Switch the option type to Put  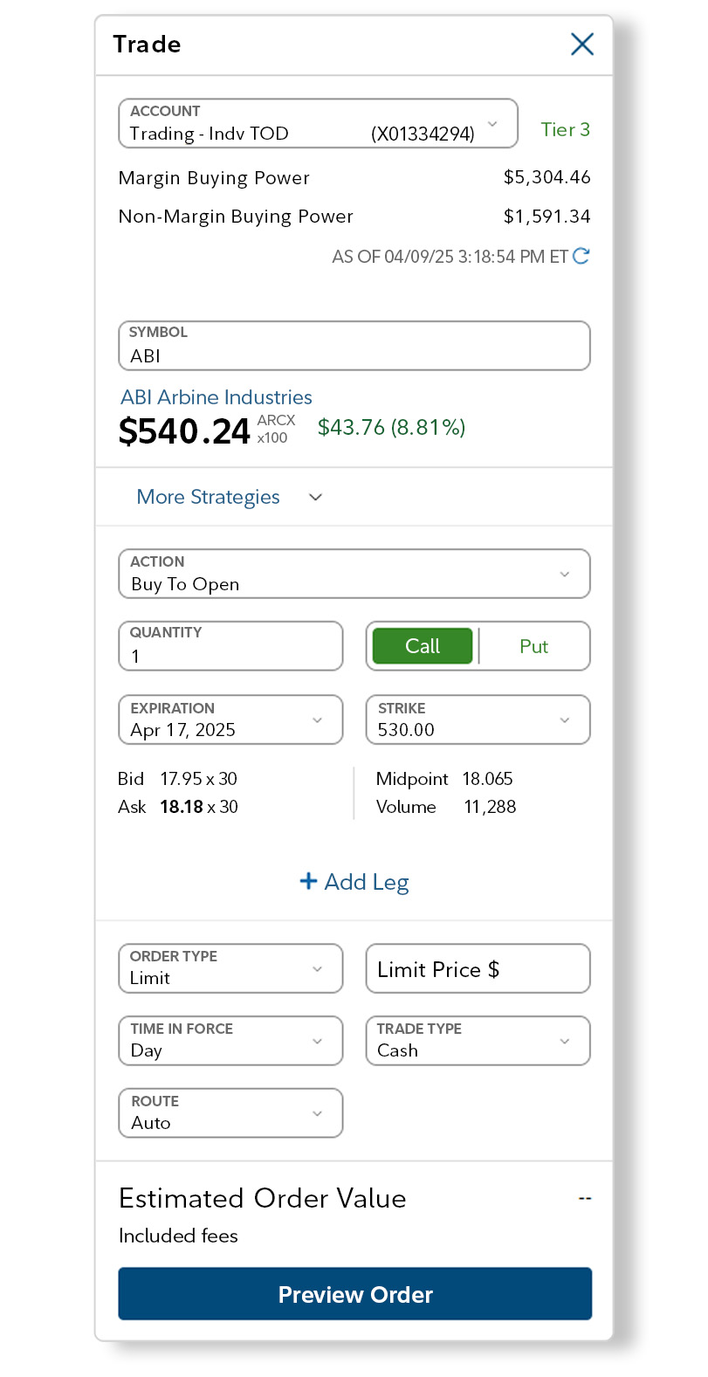click(x=533, y=646)
